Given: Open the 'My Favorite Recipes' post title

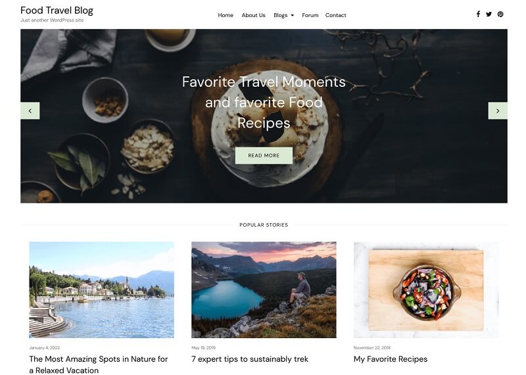Looking at the screenshot, I should click(x=391, y=359).
